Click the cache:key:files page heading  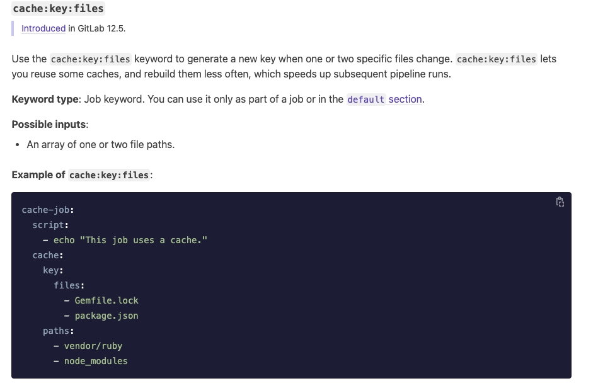click(x=59, y=9)
